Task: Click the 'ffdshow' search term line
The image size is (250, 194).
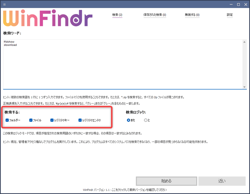Action: click(x=9, y=42)
